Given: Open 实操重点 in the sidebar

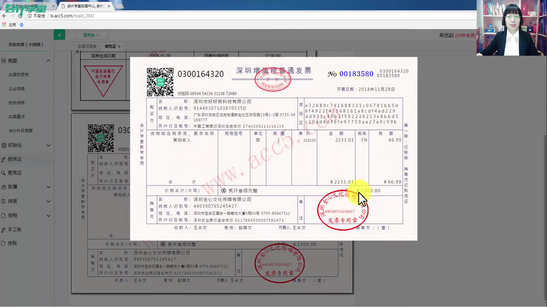Looking at the screenshot, I should point(17,117).
